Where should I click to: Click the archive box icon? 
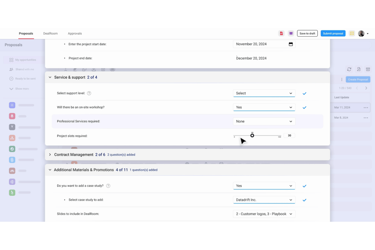(x=368, y=69)
